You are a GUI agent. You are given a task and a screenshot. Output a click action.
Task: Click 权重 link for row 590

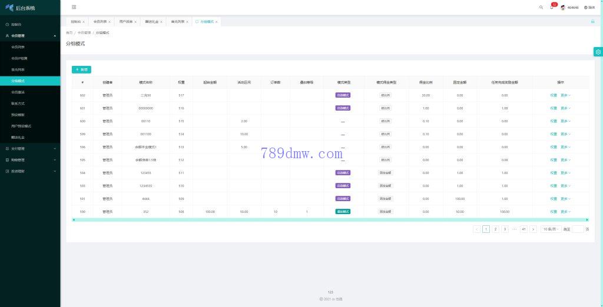[554, 212]
